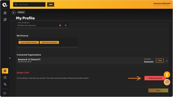Click the Library breadcrumb
Viewport: 173px width, 97px height.
click(21, 12)
